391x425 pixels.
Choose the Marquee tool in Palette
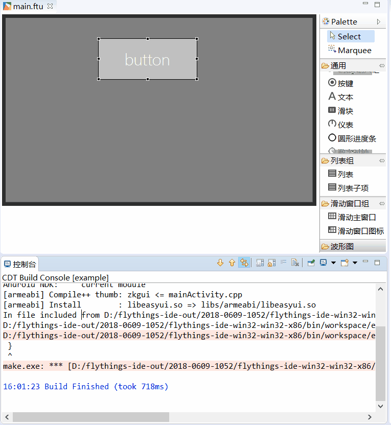pos(350,50)
